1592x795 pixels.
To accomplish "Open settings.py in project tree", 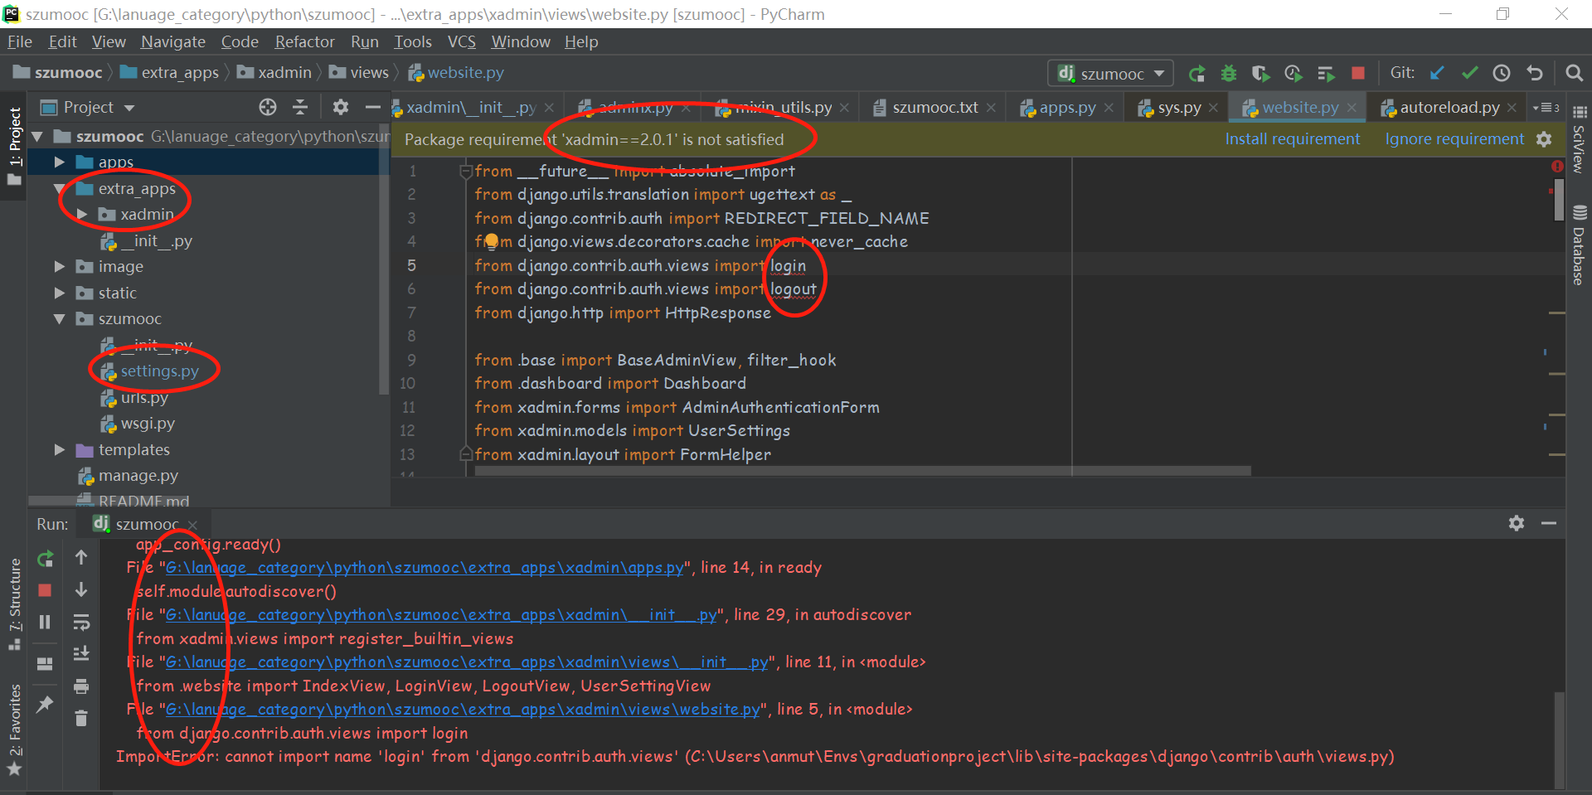I will (159, 371).
